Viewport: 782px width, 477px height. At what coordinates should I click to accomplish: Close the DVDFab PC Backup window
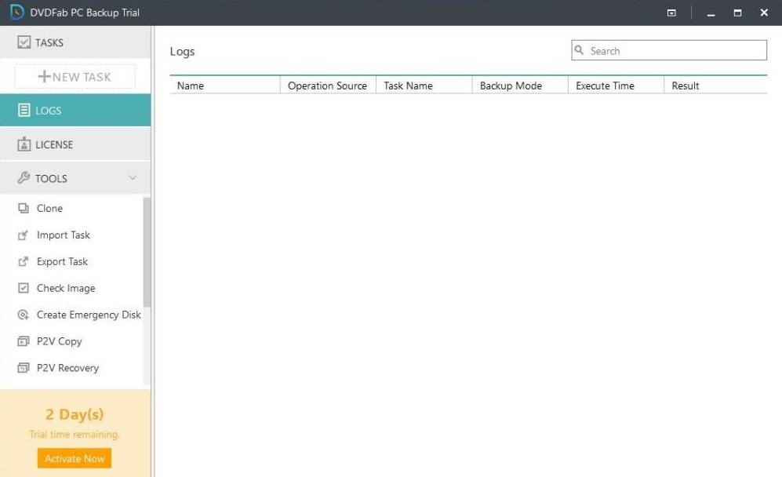(x=764, y=13)
